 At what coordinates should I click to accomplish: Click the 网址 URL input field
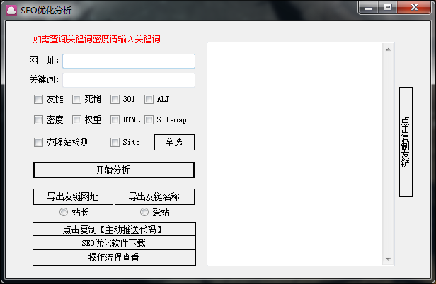[x=128, y=61]
